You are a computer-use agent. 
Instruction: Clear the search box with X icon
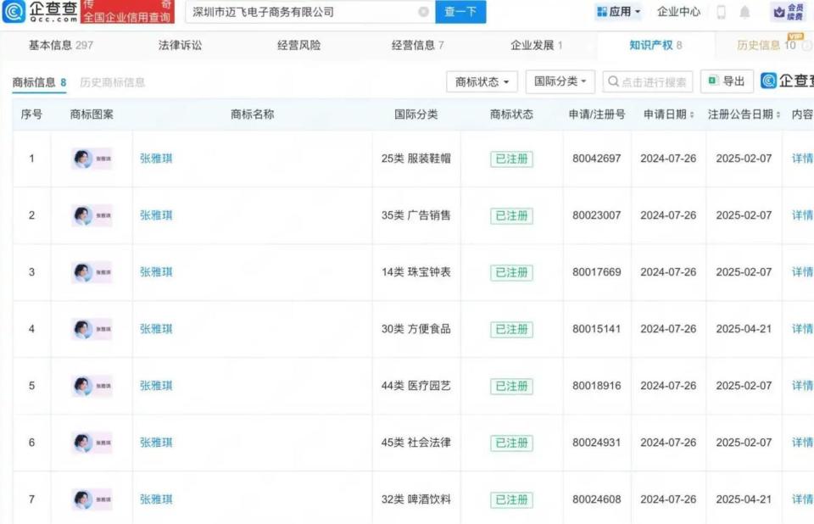tap(424, 11)
